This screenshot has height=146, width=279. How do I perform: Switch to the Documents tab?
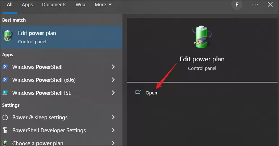(x=54, y=5)
